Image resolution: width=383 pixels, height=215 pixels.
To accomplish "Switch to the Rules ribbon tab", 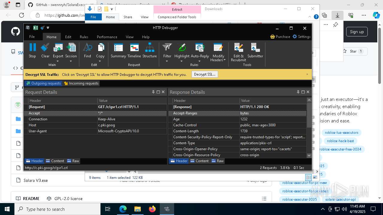I will pyautogui.click(x=84, y=37).
